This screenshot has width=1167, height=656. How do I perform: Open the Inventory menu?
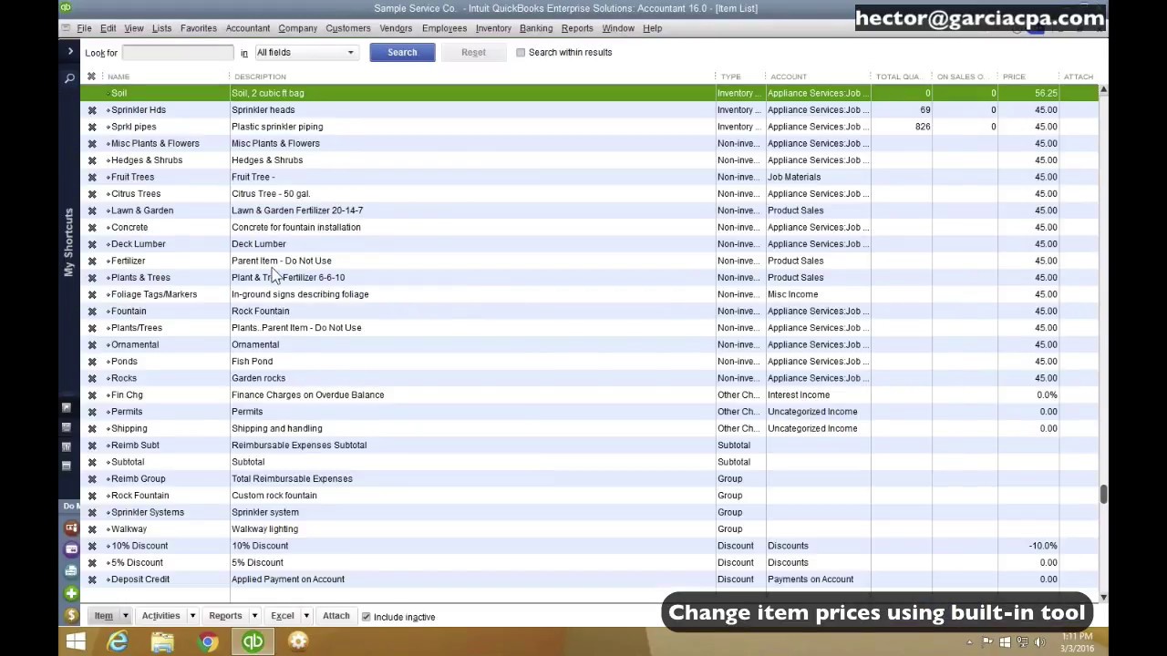(493, 28)
